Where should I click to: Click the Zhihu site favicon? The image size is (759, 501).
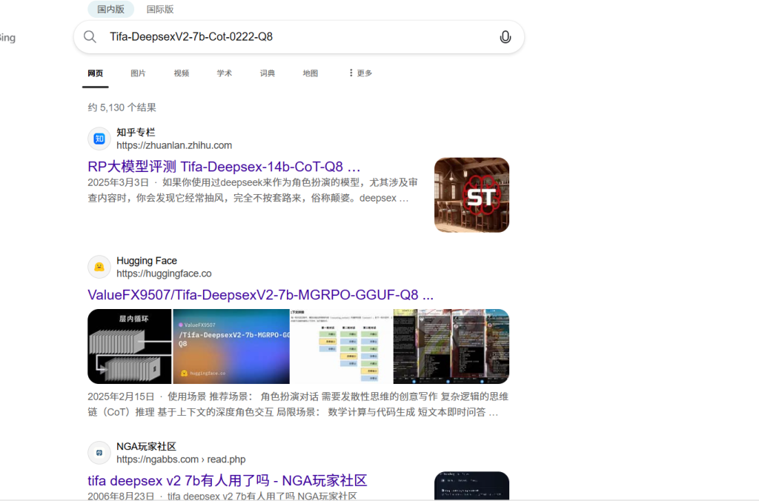[x=99, y=139]
